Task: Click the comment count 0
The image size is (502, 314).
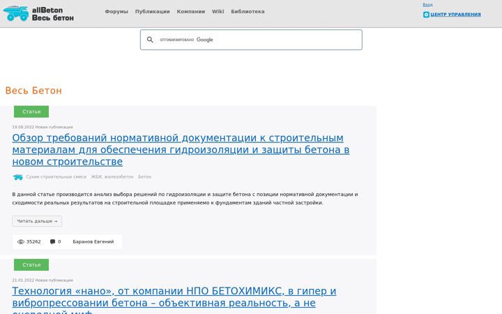Action: point(59,241)
